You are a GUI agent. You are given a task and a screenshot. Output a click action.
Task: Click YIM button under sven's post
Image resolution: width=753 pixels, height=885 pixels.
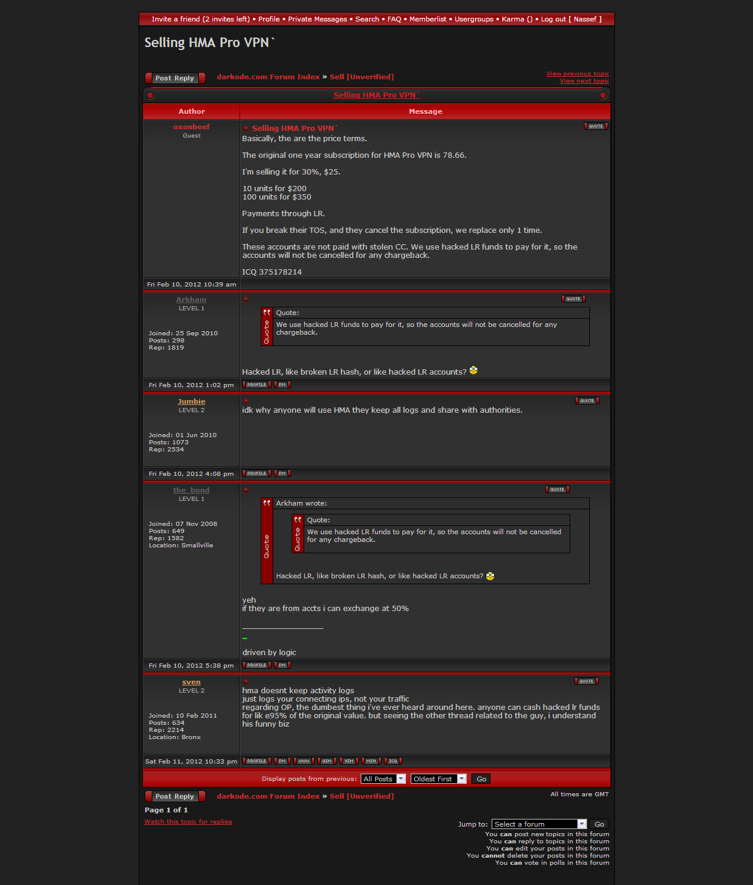[x=349, y=761]
